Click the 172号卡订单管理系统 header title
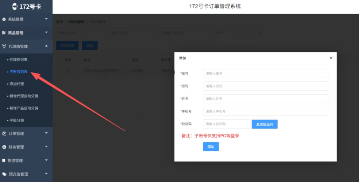This screenshot has width=359, height=182. pos(215,6)
